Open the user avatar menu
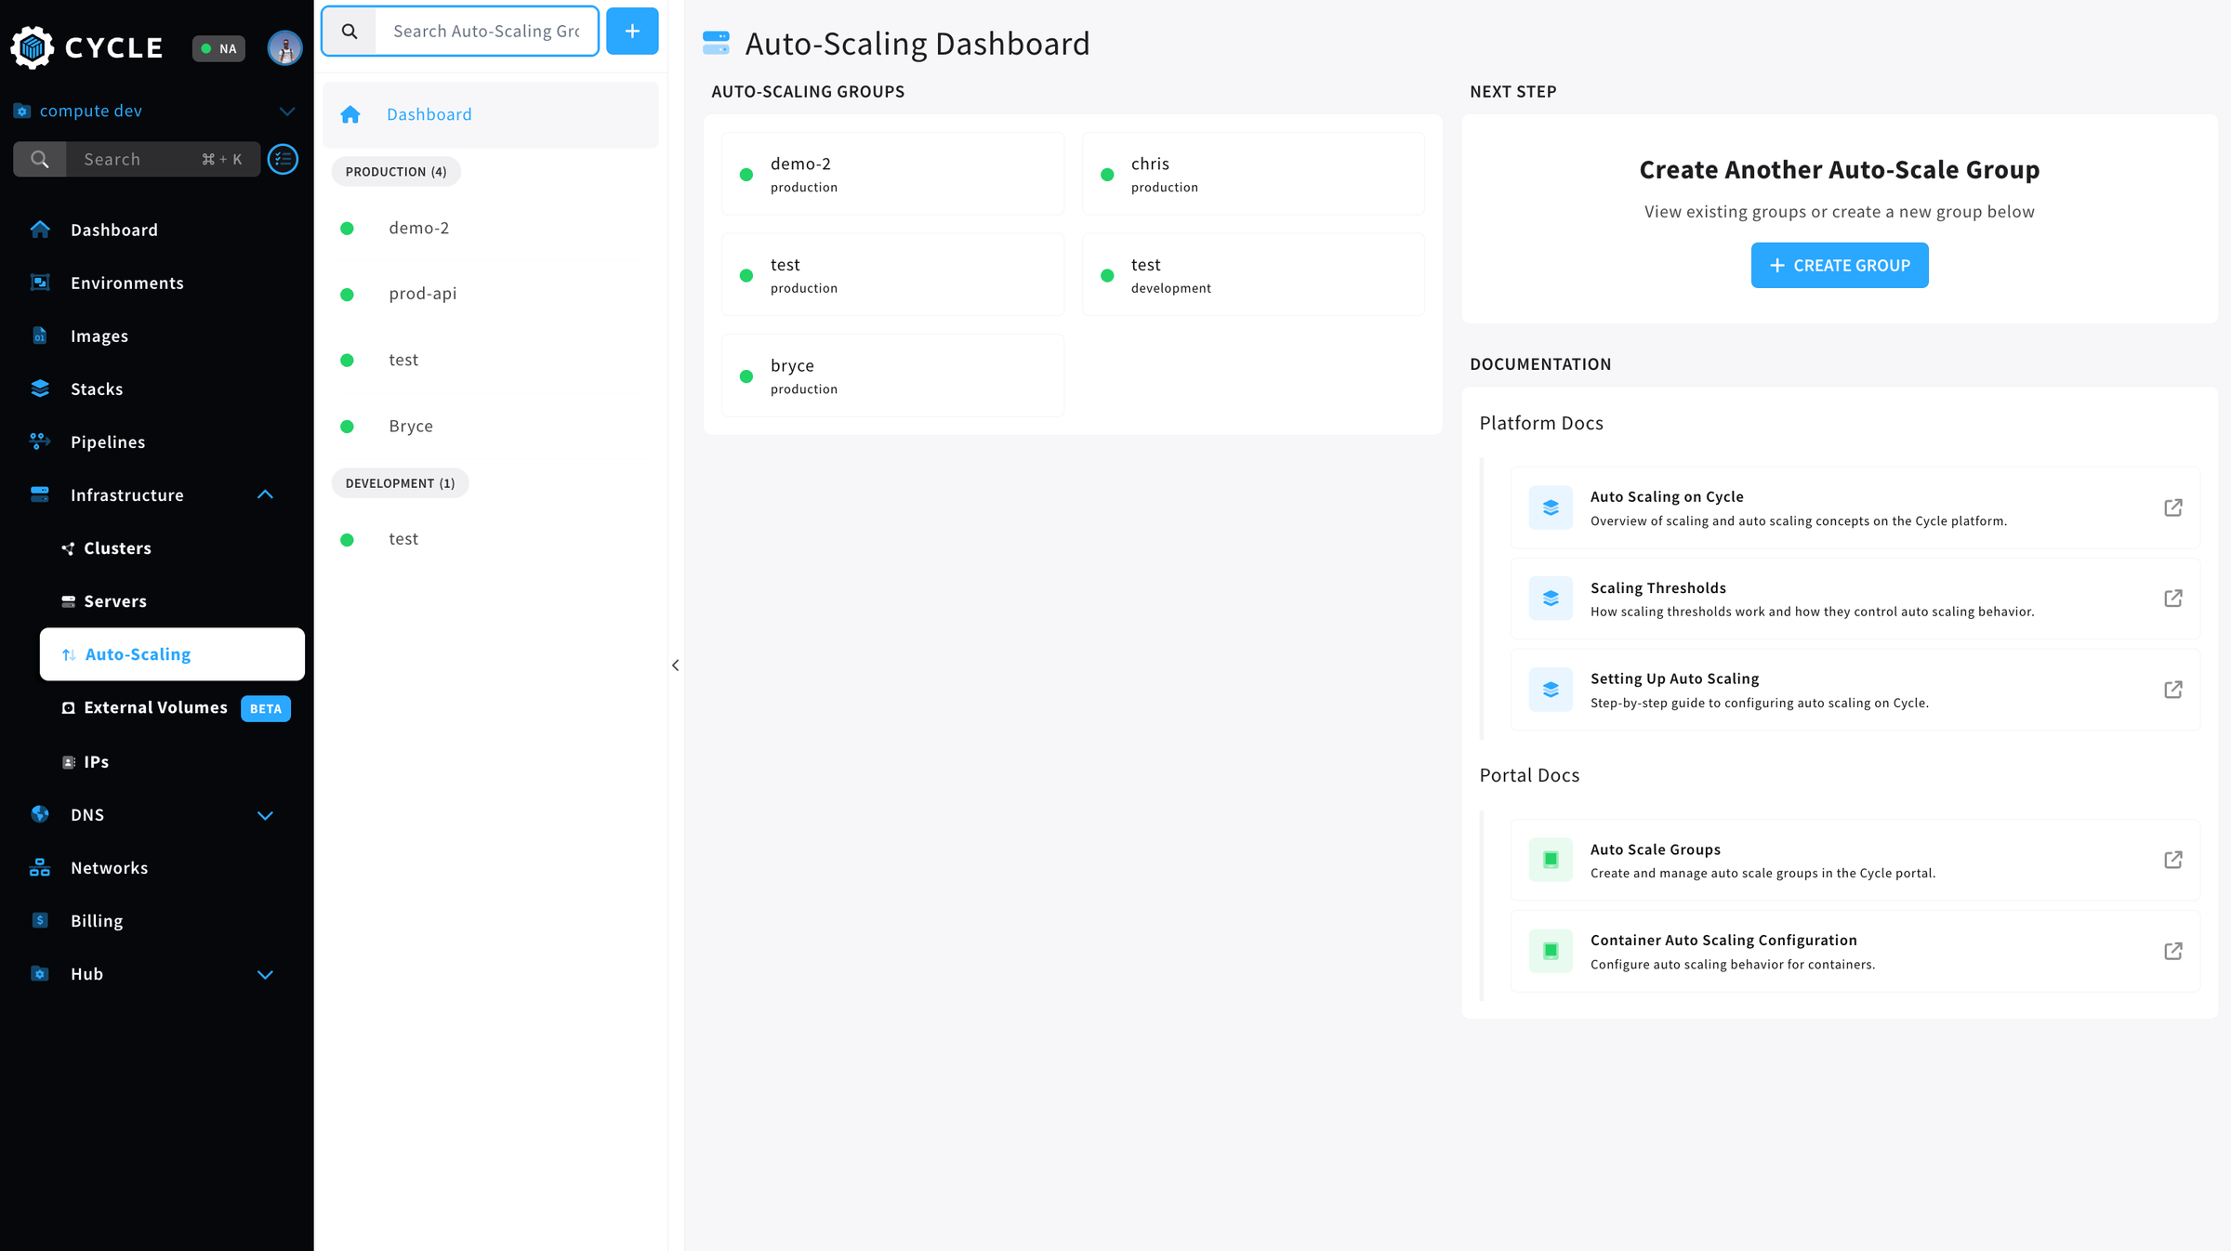 tap(284, 48)
